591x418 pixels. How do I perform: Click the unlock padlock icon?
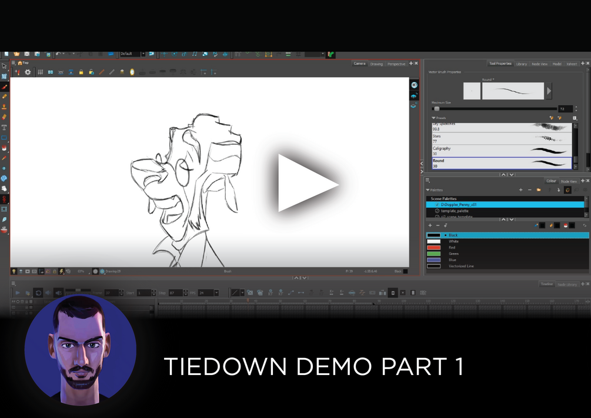pyautogui.click(x=91, y=72)
